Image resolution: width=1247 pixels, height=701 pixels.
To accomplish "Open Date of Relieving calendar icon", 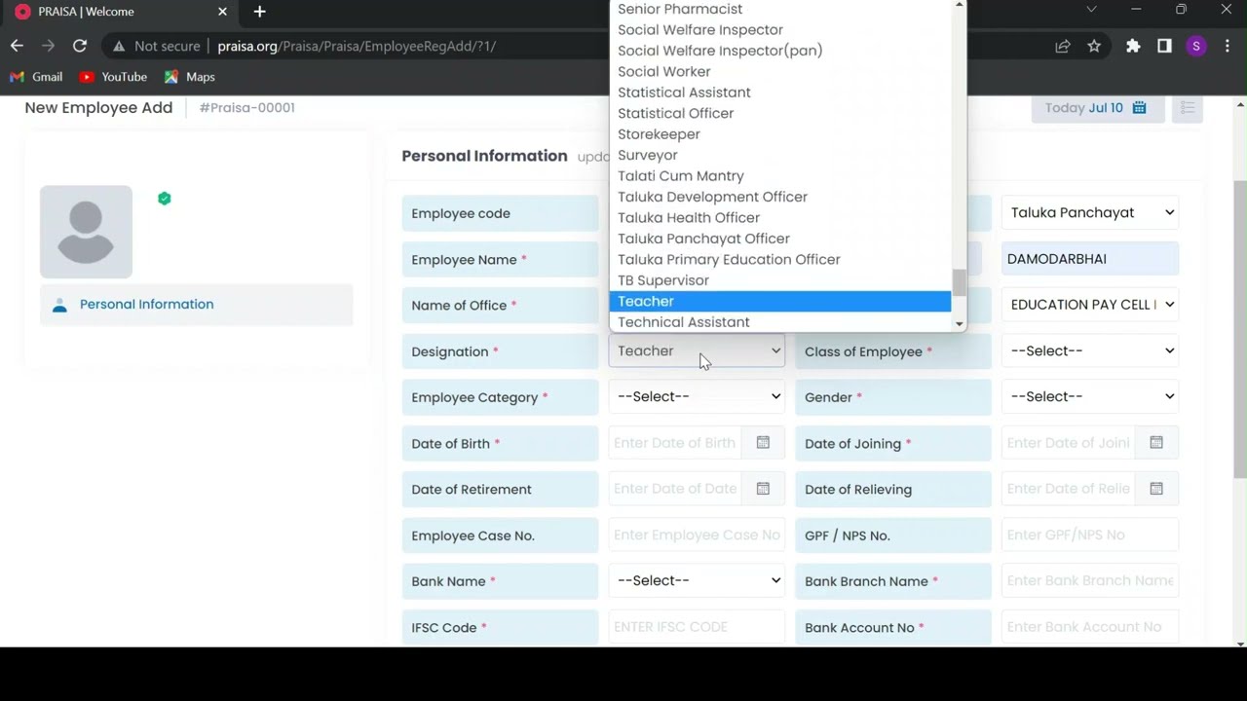I will tap(1156, 489).
